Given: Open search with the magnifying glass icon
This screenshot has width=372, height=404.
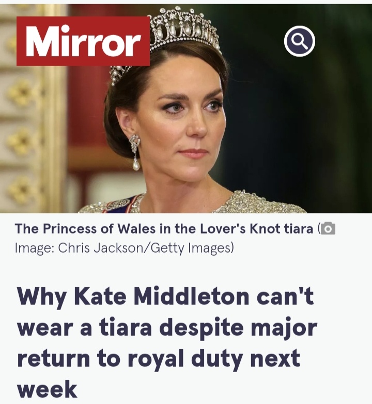Looking at the screenshot, I should pyautogui.click(x=300, y=41).
